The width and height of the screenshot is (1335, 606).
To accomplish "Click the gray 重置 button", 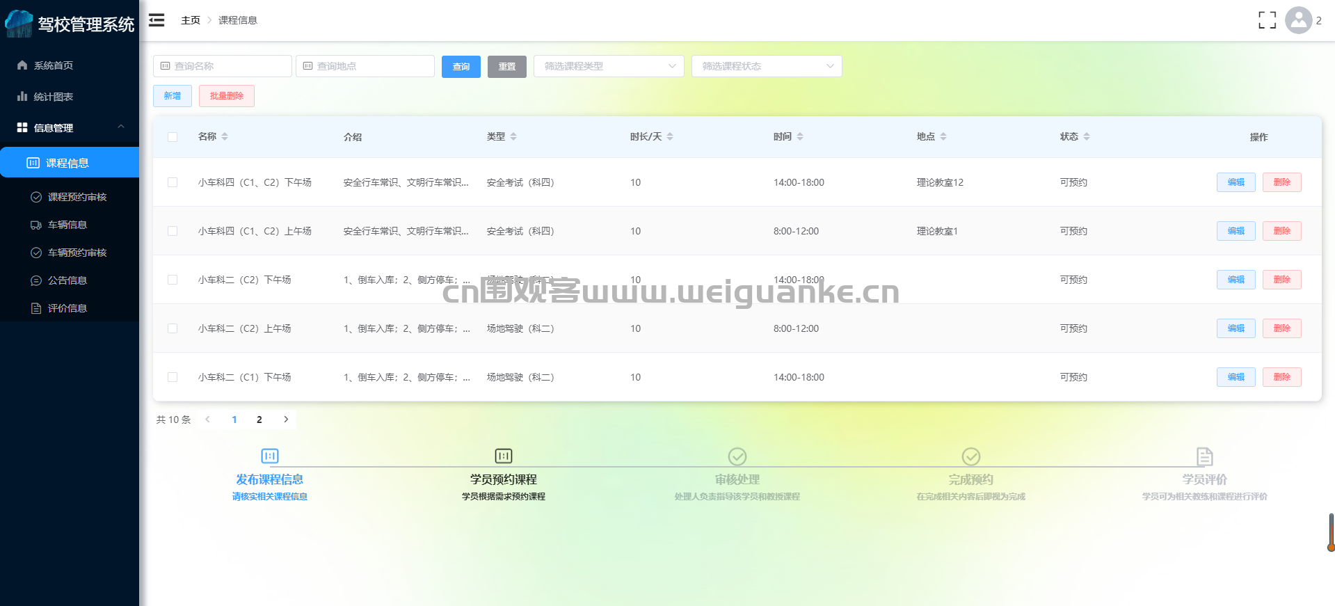I will [x=507, y=66].
